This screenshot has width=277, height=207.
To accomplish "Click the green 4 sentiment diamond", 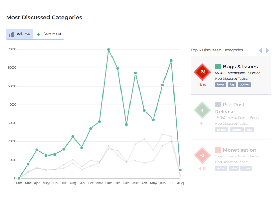I will point(202,110).
